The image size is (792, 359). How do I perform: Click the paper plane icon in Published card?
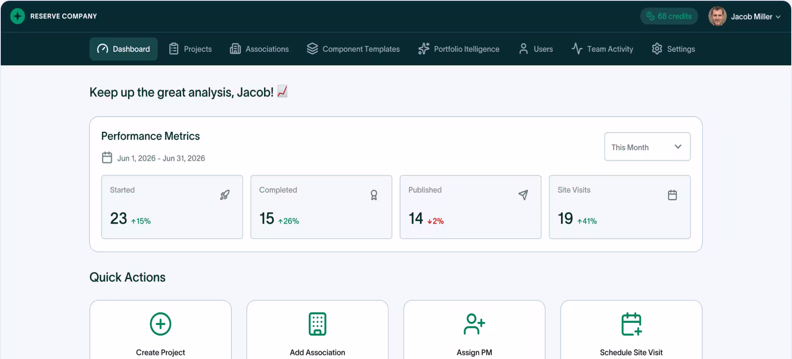[523, 195]
